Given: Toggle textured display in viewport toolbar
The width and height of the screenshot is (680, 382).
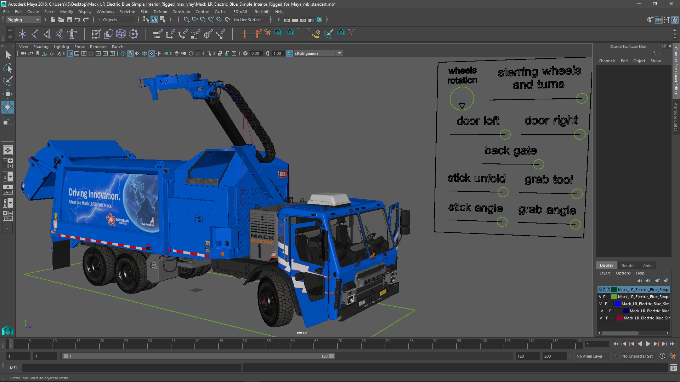Looking at the screenshot, I should click(152, 53).
